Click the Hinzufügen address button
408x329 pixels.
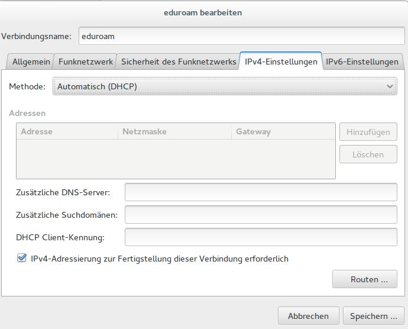click(x=368, y=132)
